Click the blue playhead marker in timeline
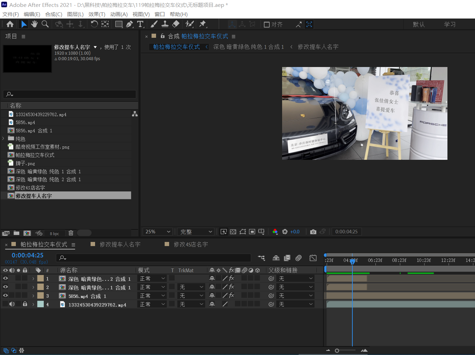The height and width of the screenshot is (355, 475). point(352,262)
